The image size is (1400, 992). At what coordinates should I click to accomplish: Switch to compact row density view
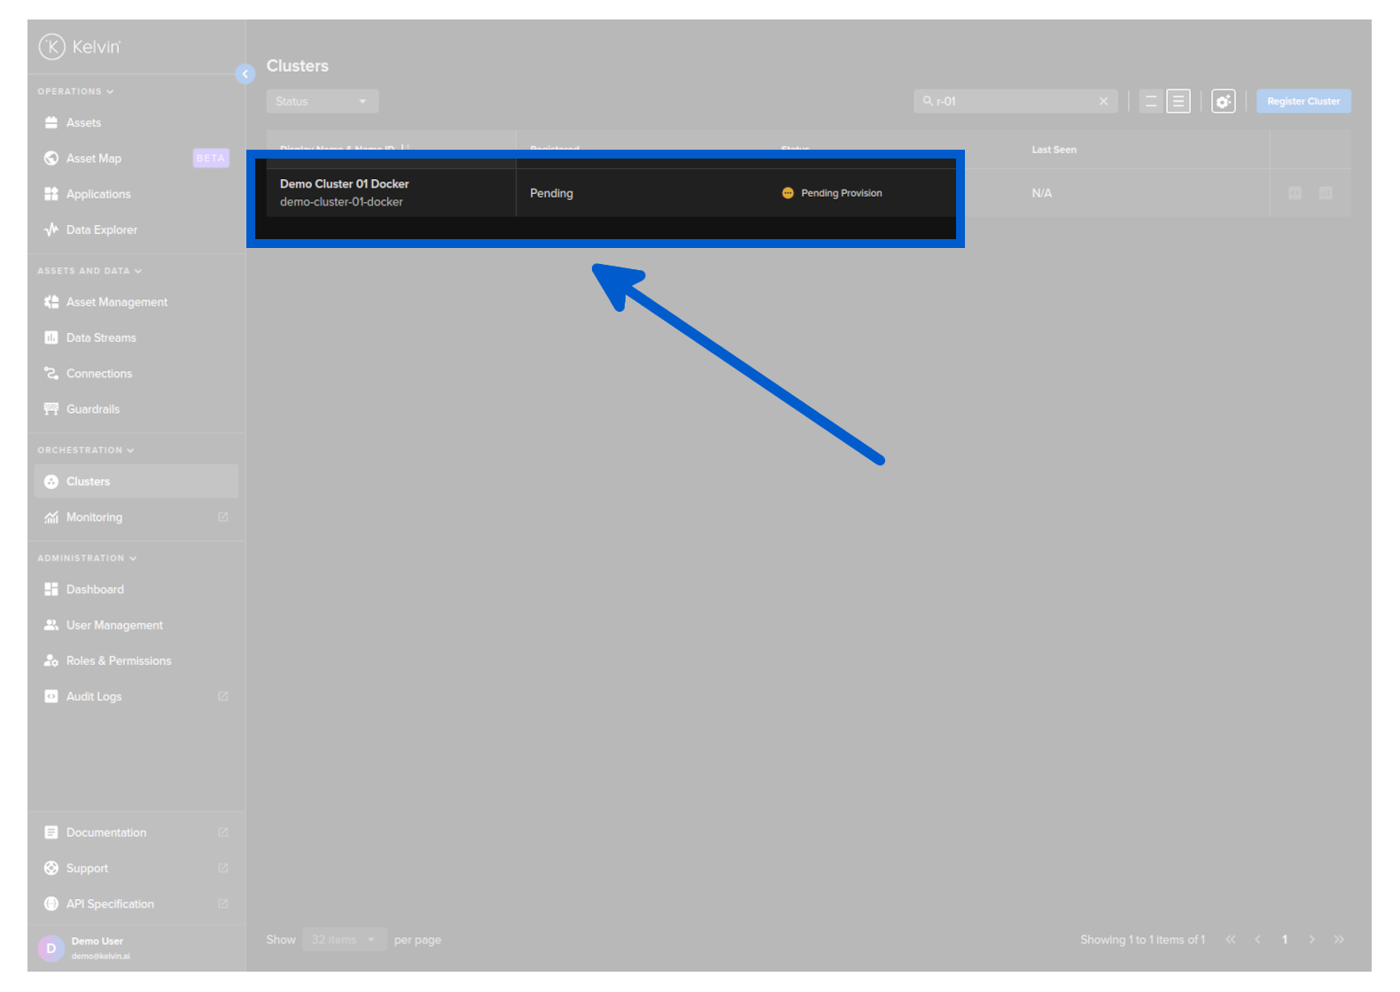point(1150,102)
